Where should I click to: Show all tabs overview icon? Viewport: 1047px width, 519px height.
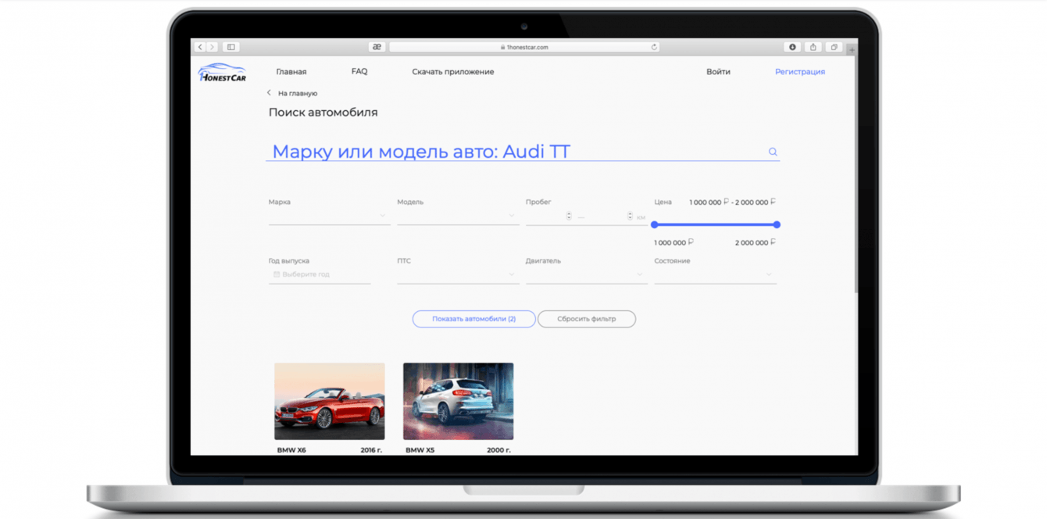coord(834,47)
